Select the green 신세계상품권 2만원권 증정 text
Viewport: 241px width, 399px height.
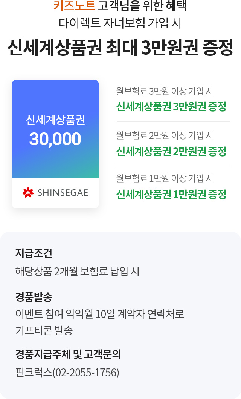pos(171,151)
